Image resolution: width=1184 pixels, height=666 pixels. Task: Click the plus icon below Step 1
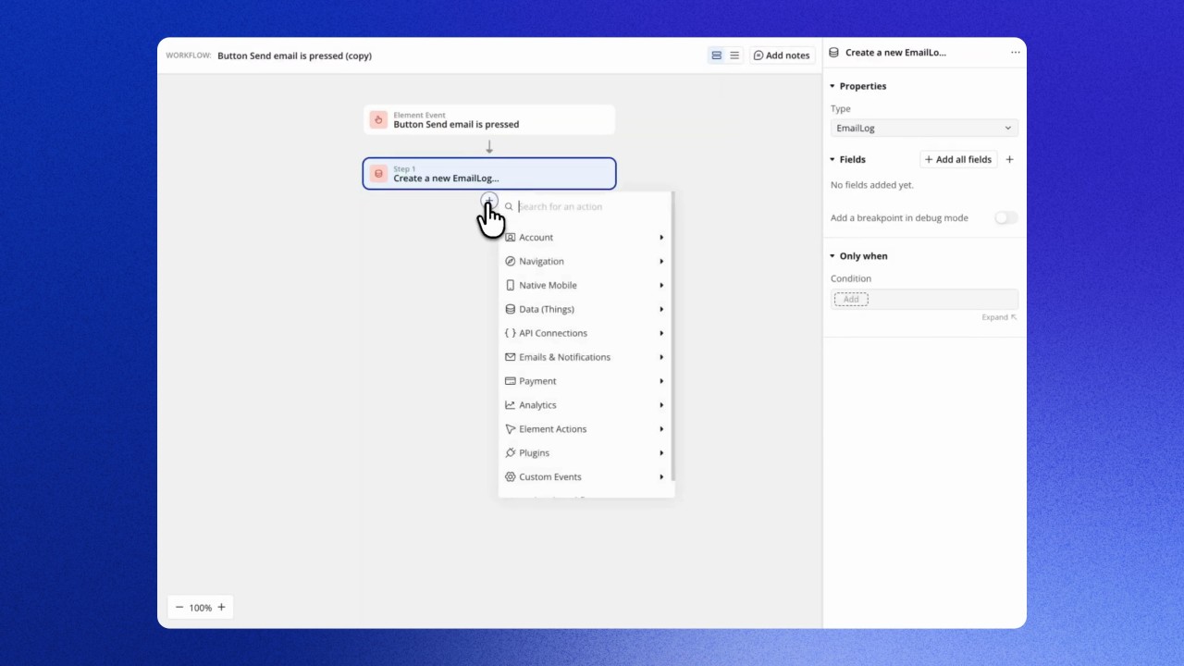click(x=489, y=201)
